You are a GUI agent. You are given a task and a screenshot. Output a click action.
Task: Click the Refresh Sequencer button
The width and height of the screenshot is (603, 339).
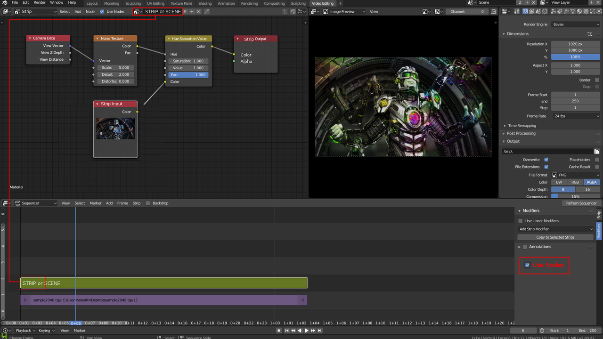[x=581, y=203]
